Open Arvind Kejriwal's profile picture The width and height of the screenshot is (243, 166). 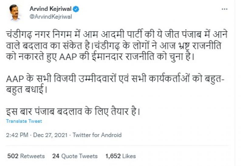pos(15,13)
